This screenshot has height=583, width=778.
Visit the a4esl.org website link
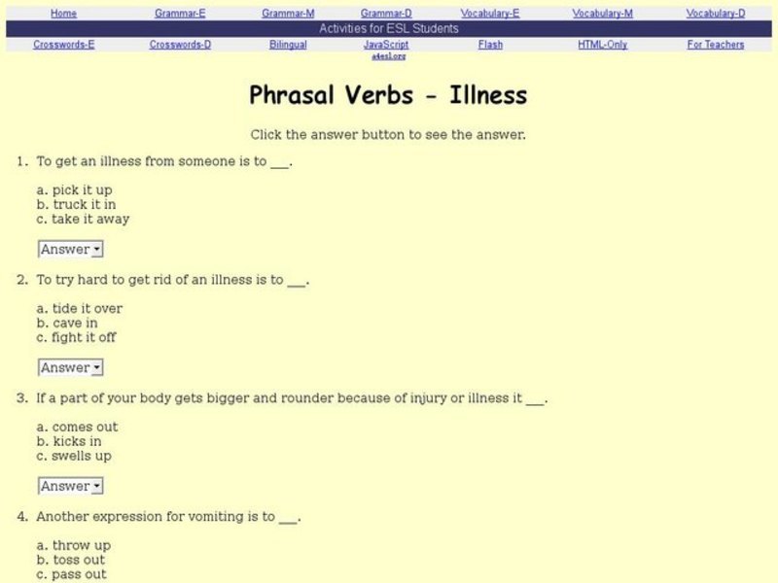tap(389, 55)
